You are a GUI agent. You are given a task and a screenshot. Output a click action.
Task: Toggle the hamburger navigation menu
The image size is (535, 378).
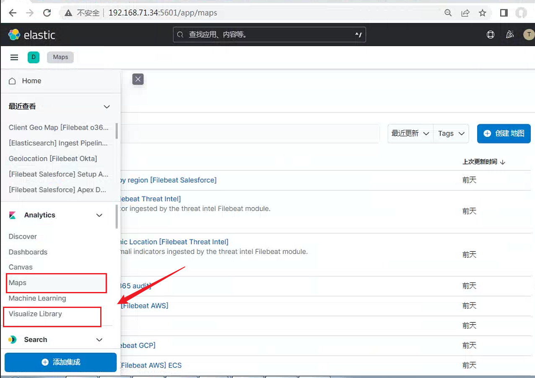tap(14, 57)
